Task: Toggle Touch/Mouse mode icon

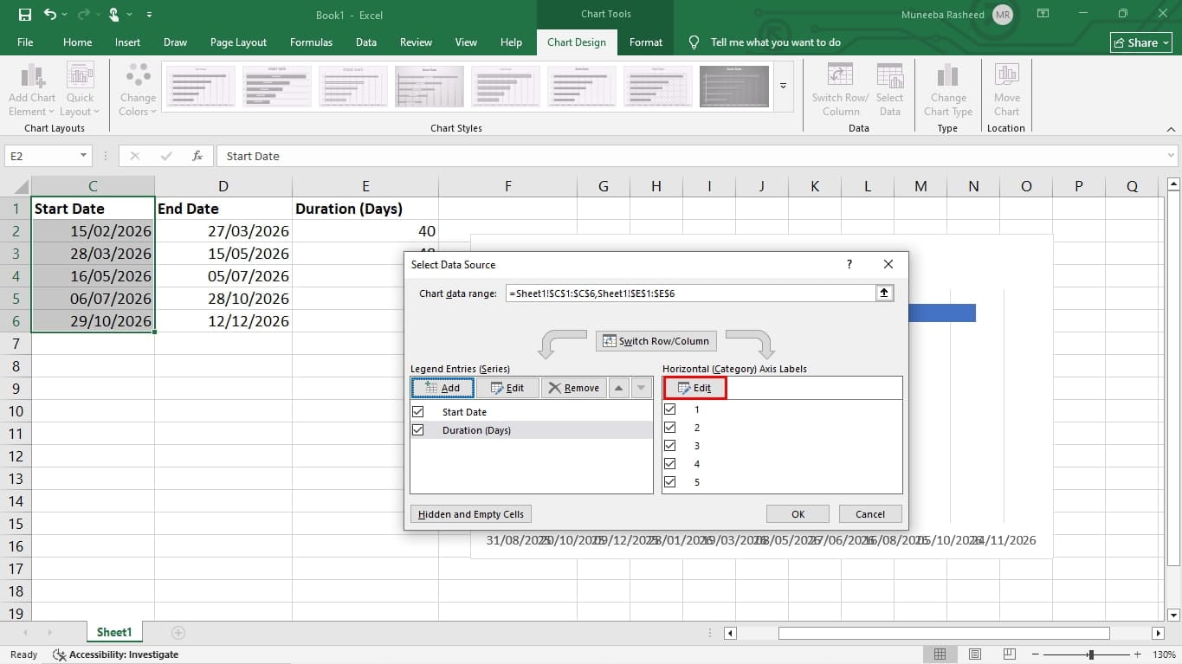Action: click(x=113, y=15)
